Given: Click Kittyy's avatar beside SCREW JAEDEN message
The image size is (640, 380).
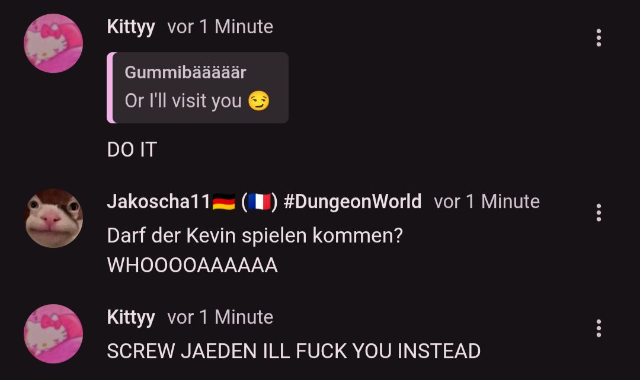Looking at the screenshot, I should 53,334.
